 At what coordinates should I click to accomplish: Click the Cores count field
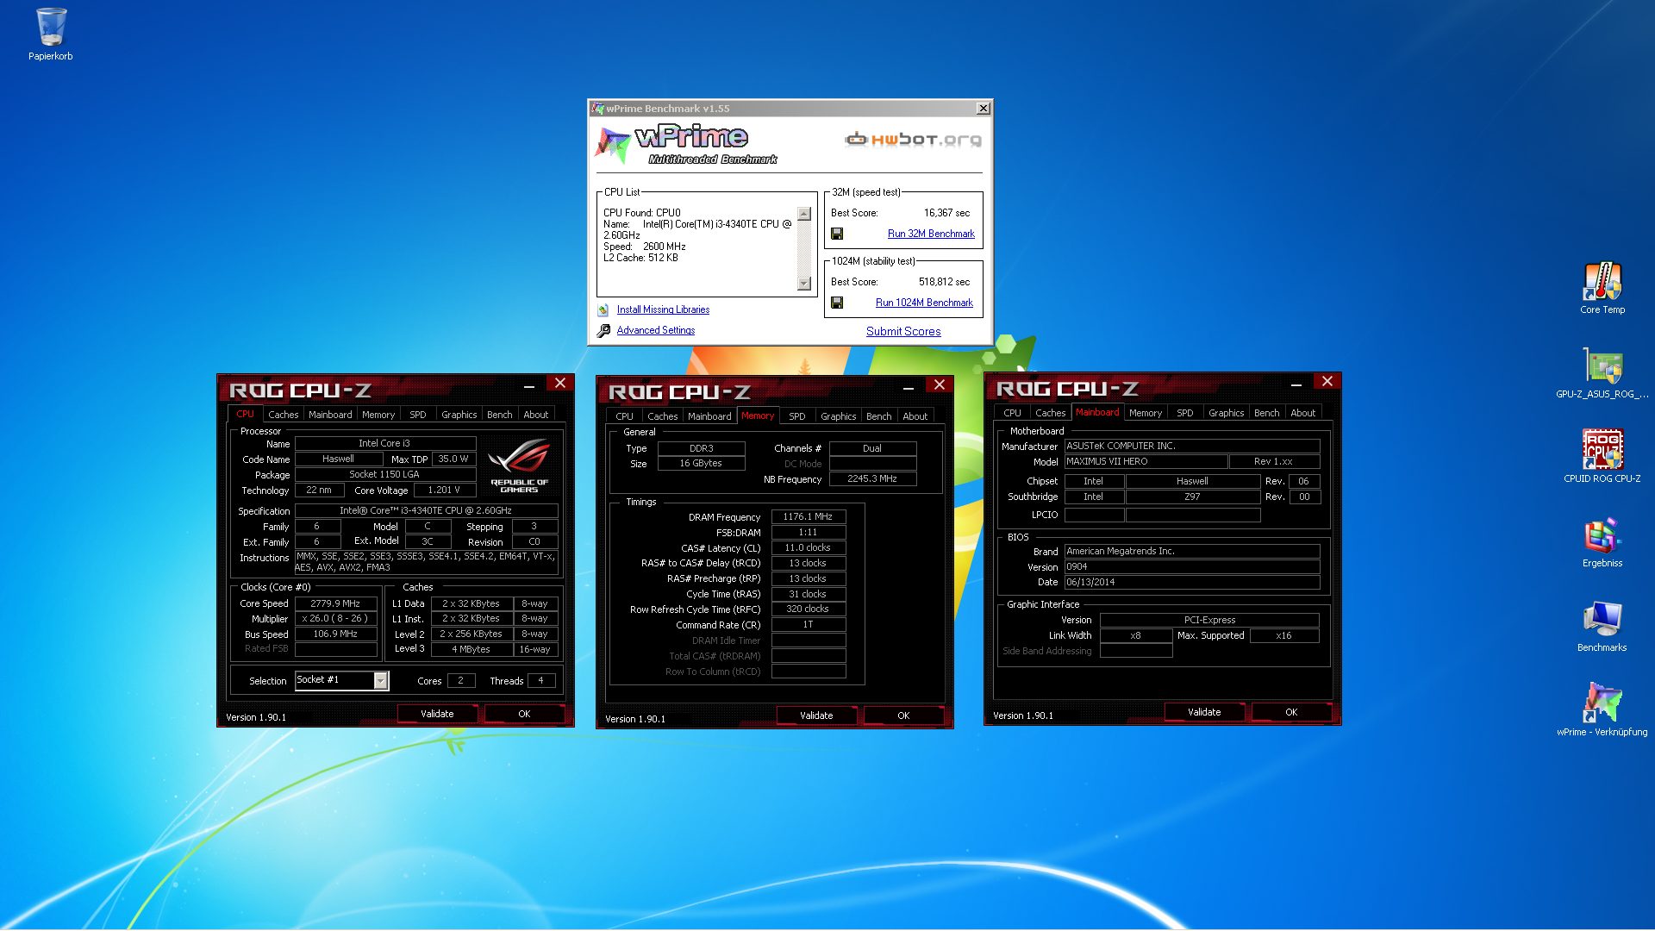coord(461,681)
